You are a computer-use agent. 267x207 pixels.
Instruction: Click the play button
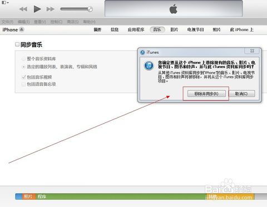(37, 9)
